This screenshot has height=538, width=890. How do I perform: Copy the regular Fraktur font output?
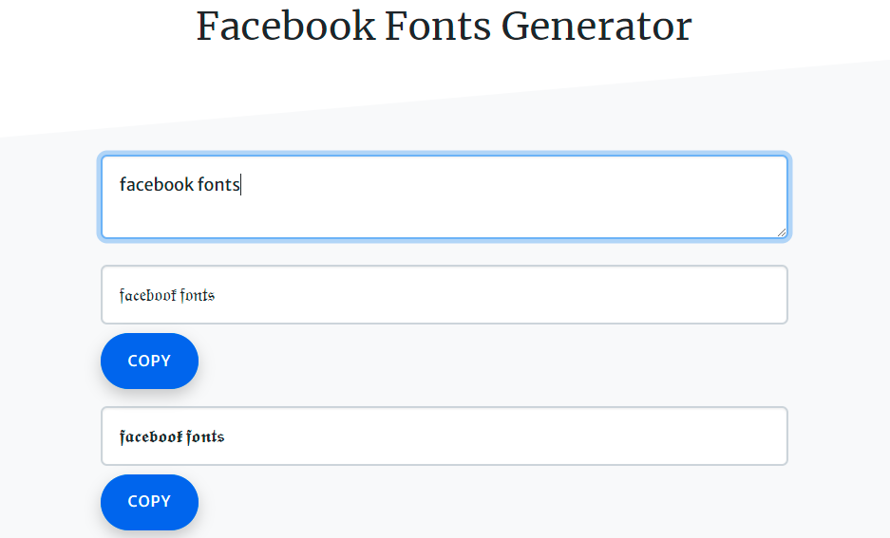pyautogui.click(x=149, y=362)
